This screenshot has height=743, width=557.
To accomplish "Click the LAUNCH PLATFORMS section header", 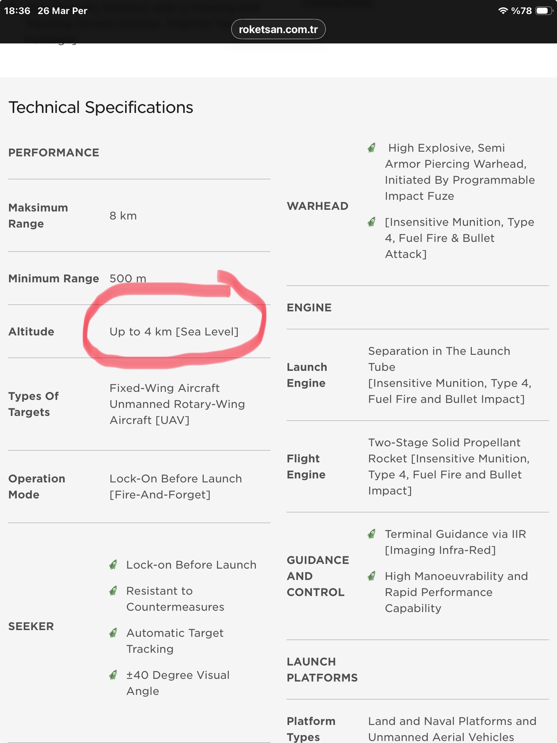I will pos(322,670).
